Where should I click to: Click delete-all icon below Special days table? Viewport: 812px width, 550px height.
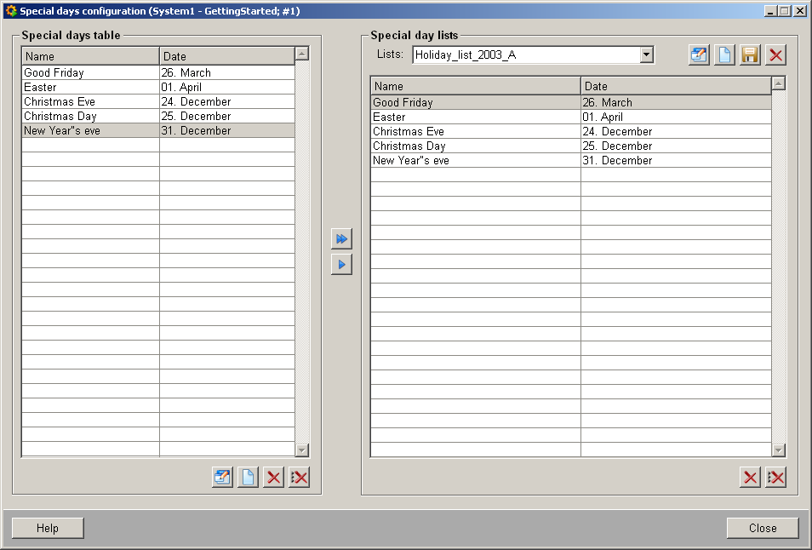click(x=299, y=477)
